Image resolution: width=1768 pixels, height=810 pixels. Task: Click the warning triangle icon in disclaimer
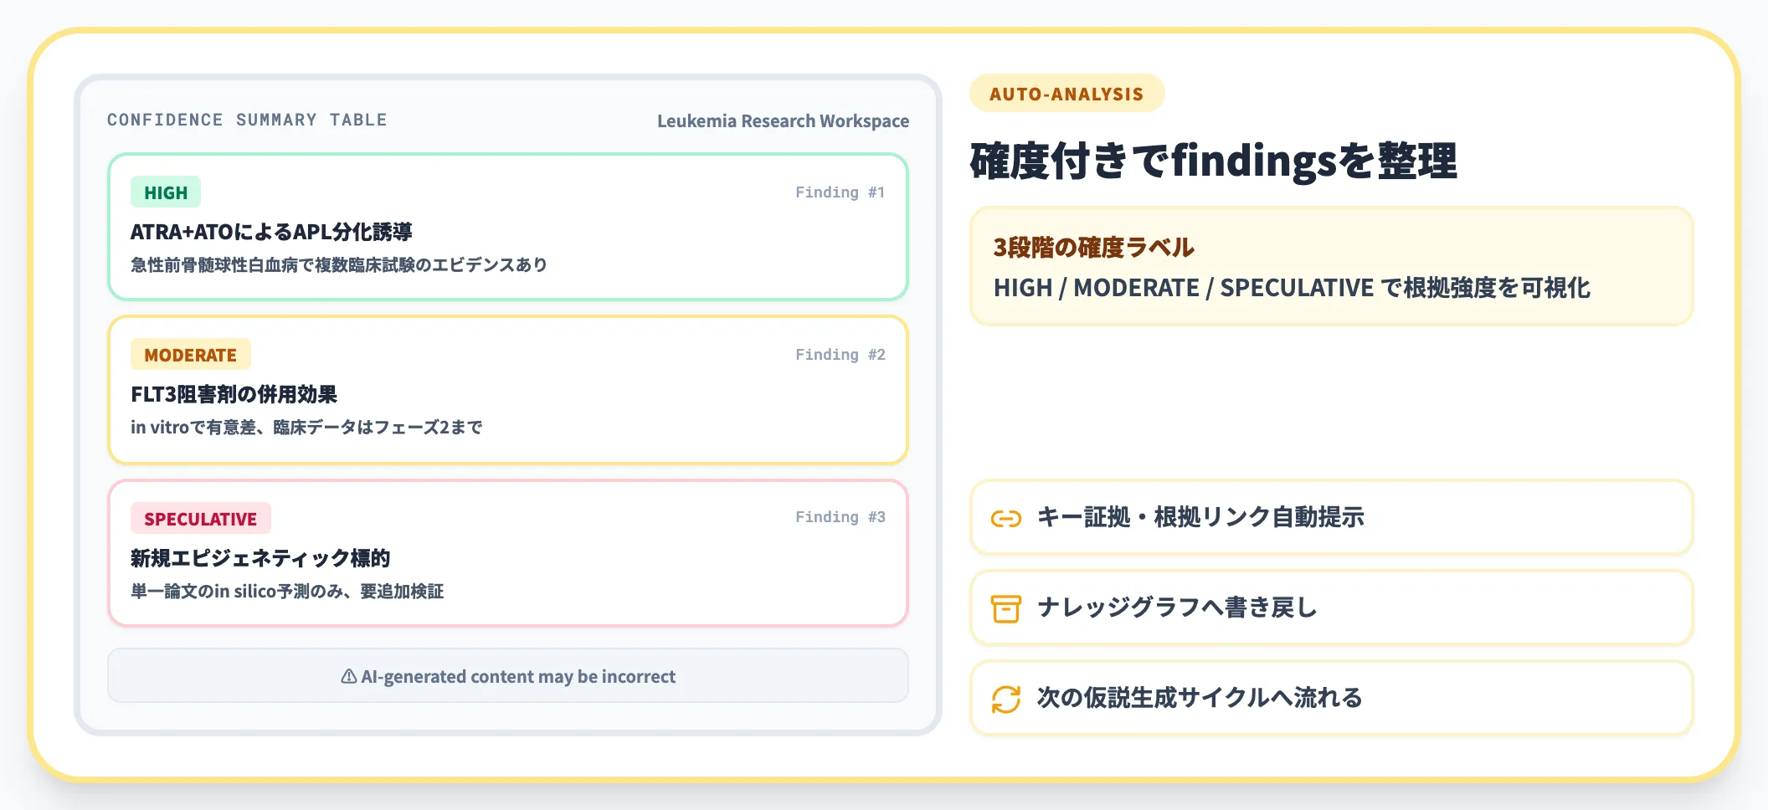[349, 676]
